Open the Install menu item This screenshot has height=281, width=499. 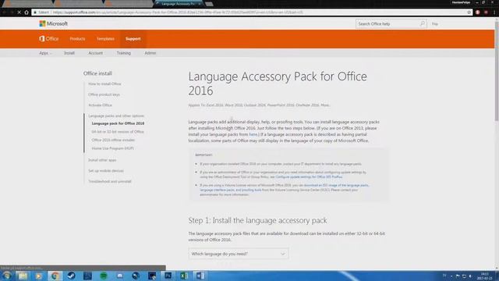coord(69,53)
